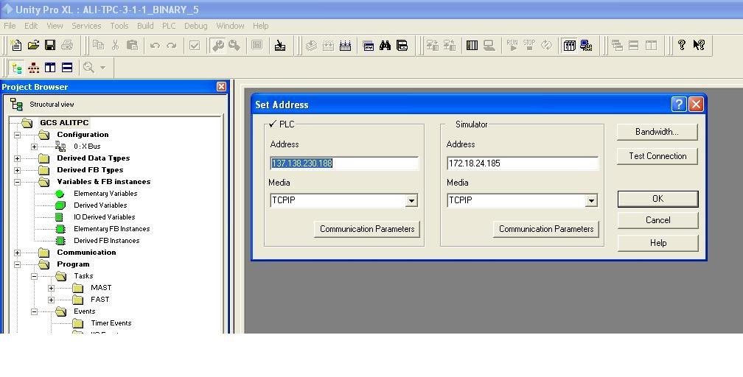The width and height of the screenshot is (743, 377).
Task: Open the File menu
Action: (10, 26)
